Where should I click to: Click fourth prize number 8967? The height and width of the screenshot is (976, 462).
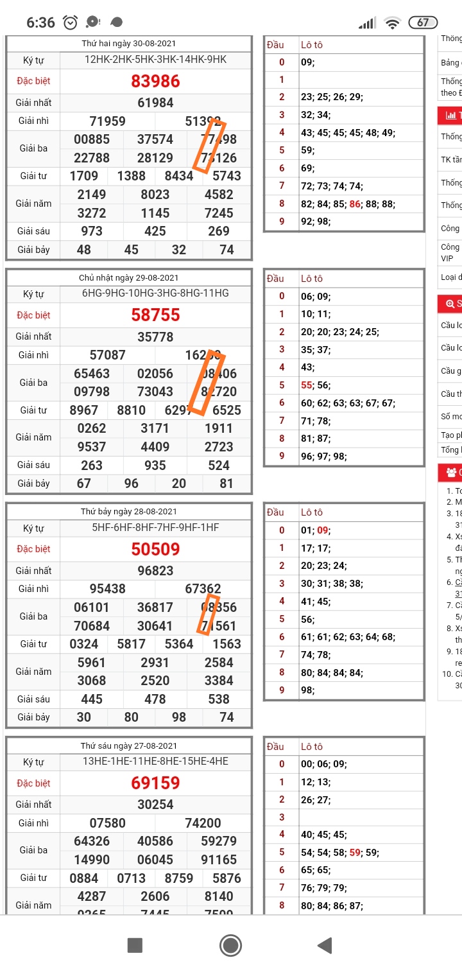coord(84,410)
